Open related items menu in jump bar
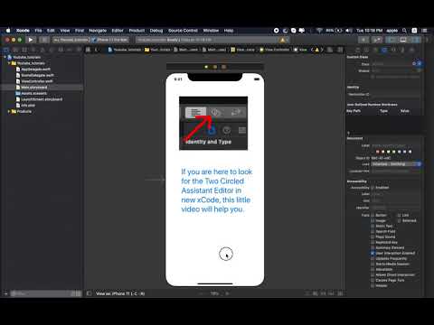Image resolution: width=434 pixels, height=325 pixels. pos(88,50)
